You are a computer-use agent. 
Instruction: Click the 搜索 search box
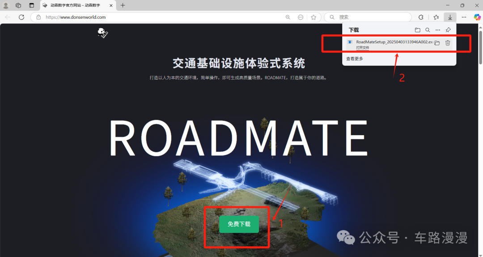coord(368,17)
